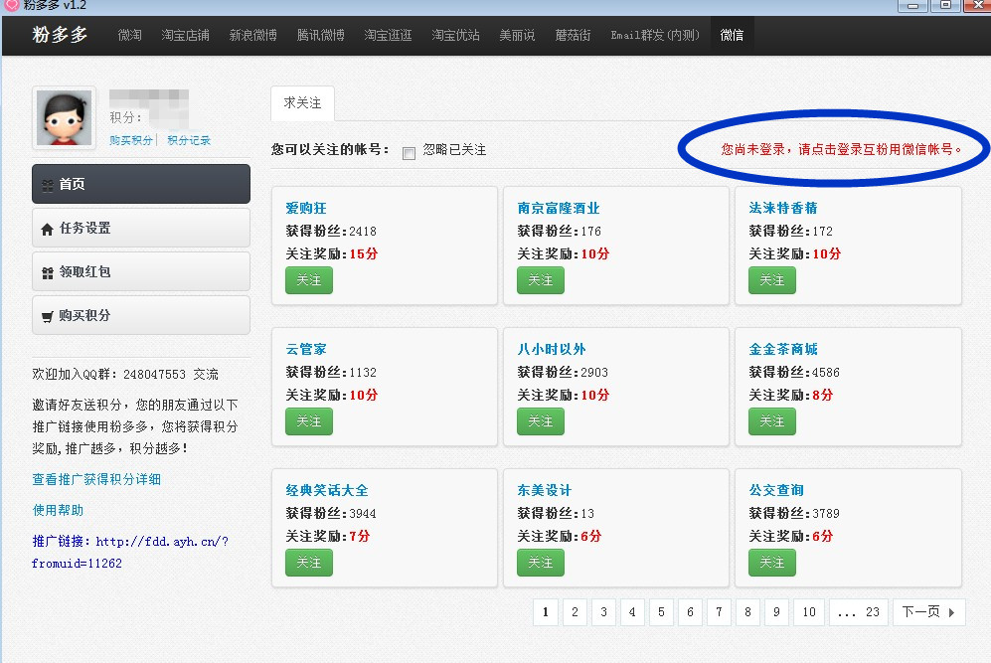The width and height of the screenshot is (991, 663).
Task: Open the 东美设计 account title
Action: point(544,490)
